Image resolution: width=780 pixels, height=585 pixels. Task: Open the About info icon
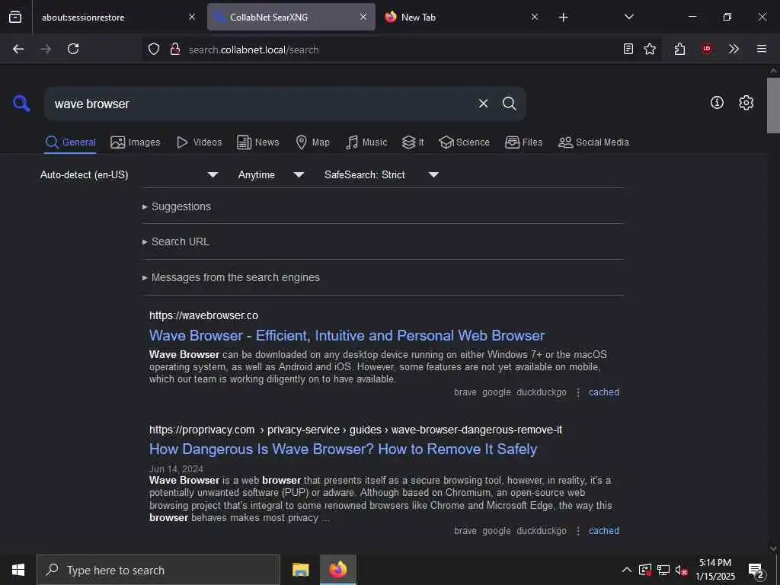(717, 103)
